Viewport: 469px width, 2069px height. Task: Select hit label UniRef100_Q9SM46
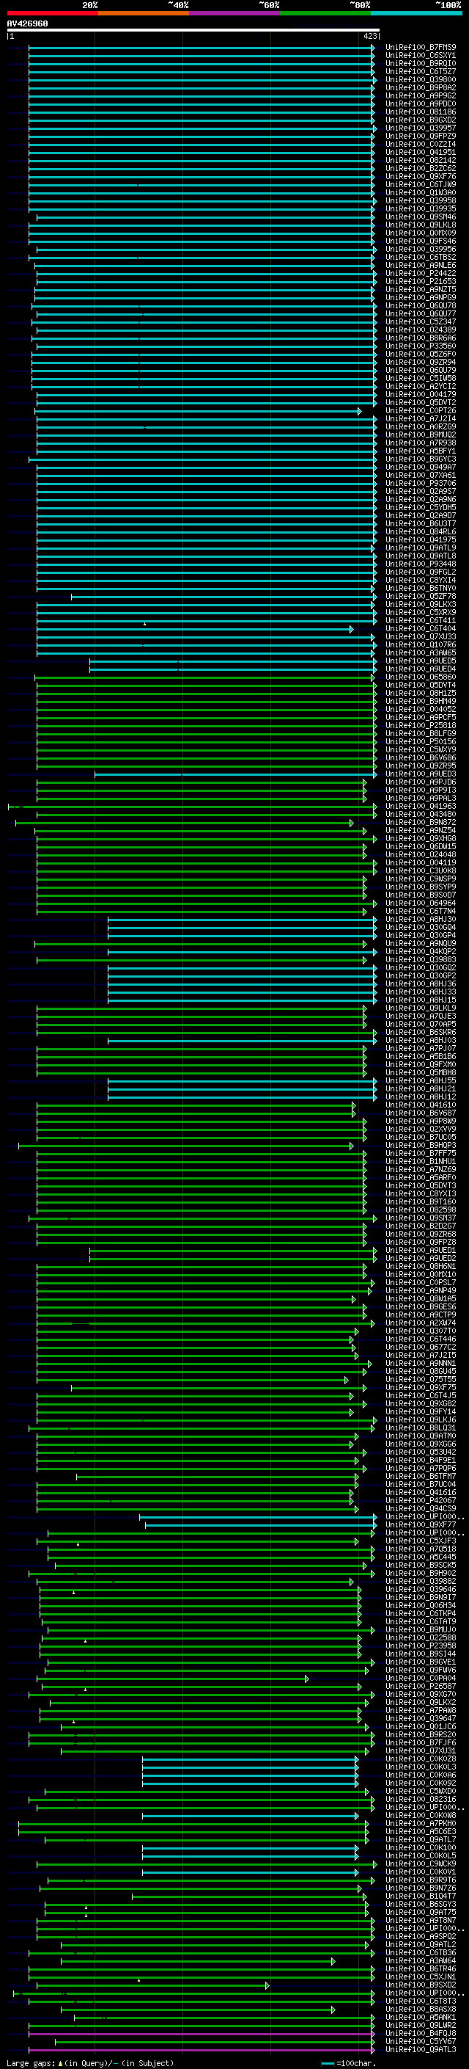click(x=421, y=217)
